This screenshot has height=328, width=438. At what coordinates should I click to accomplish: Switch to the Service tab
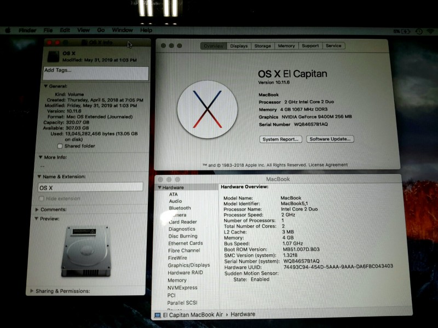click(333, 46)
